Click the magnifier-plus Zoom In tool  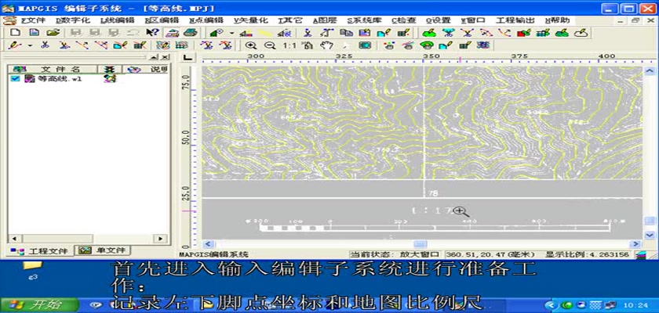point(251,45)
